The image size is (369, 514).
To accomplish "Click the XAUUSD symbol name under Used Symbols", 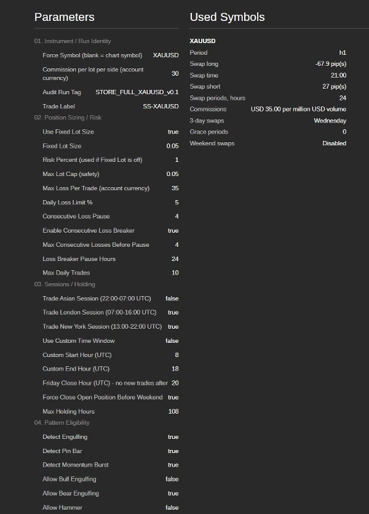I will [203, 41].
